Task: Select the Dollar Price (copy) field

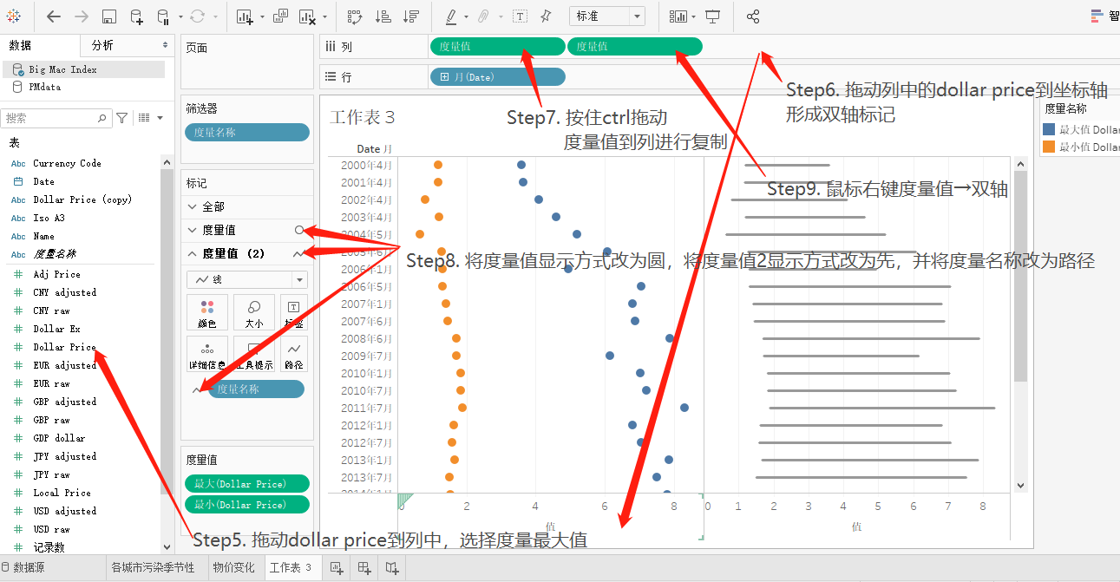Action: [82, 199]
